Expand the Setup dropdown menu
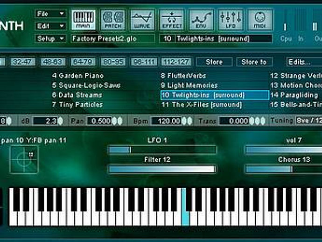This screenshot has width=322, height=242. tap(50, 39)
